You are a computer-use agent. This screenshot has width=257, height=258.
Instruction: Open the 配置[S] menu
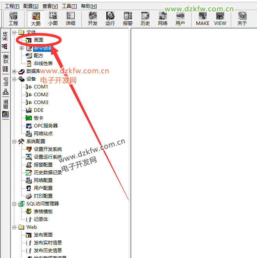coord(31,6)
